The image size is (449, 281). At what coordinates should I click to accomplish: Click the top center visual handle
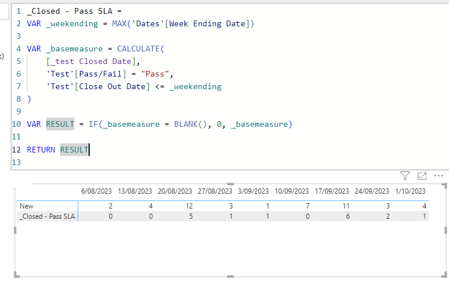click(x=231, y=184)
